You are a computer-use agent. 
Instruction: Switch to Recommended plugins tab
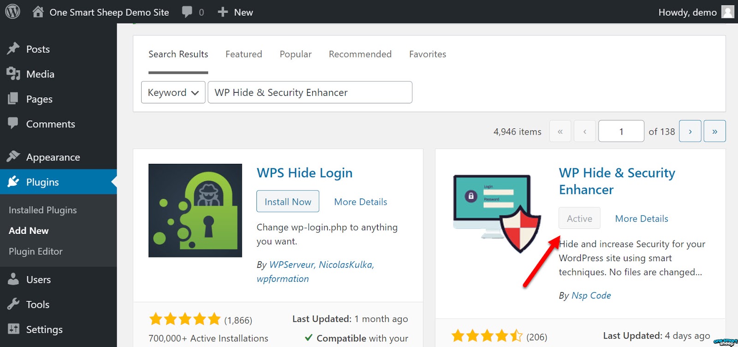[360, 54]
